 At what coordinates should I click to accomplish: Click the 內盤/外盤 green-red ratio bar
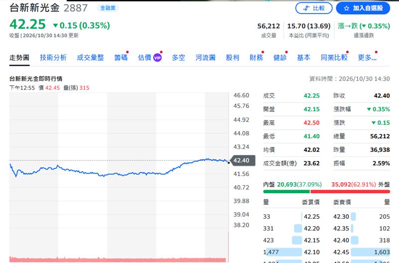pos(327,192)
